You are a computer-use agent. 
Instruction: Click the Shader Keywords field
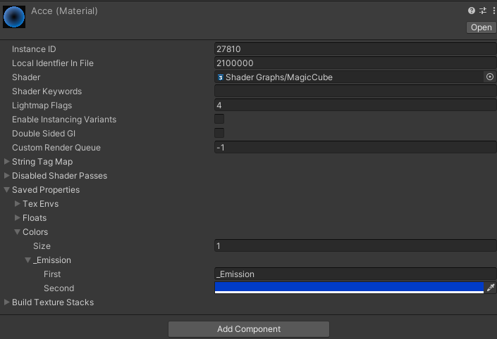coord(355,91)
